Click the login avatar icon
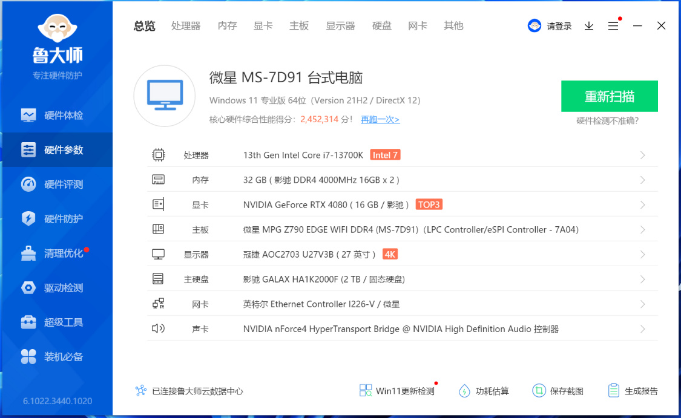 point(534,26)
